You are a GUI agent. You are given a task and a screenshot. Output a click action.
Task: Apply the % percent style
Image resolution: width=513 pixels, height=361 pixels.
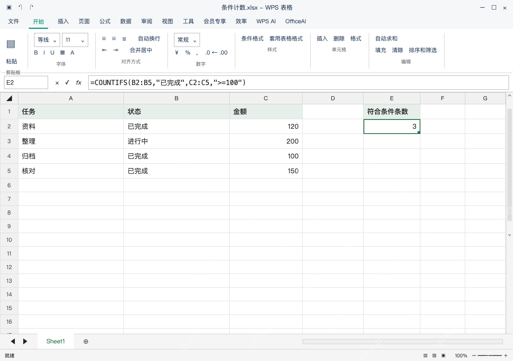point(188,53)
